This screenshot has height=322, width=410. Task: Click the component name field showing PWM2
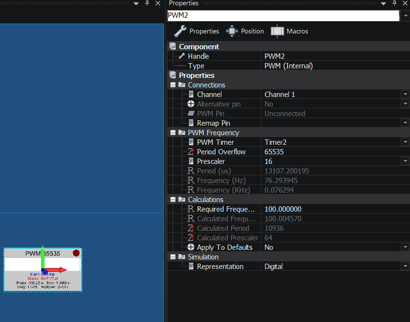[283, 15]
